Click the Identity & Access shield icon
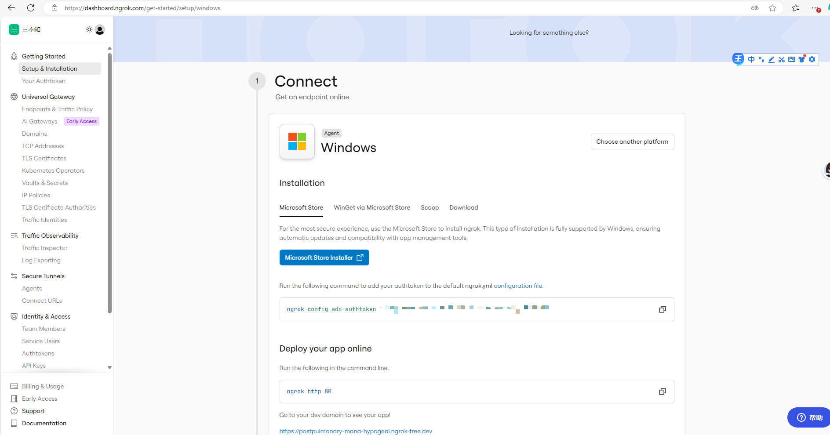Viewport: 830px width, 435px height. click(14, 316)
